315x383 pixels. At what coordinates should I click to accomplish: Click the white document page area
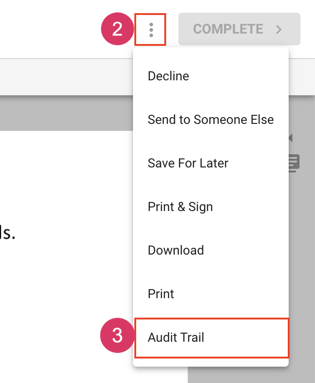(68, 295)
